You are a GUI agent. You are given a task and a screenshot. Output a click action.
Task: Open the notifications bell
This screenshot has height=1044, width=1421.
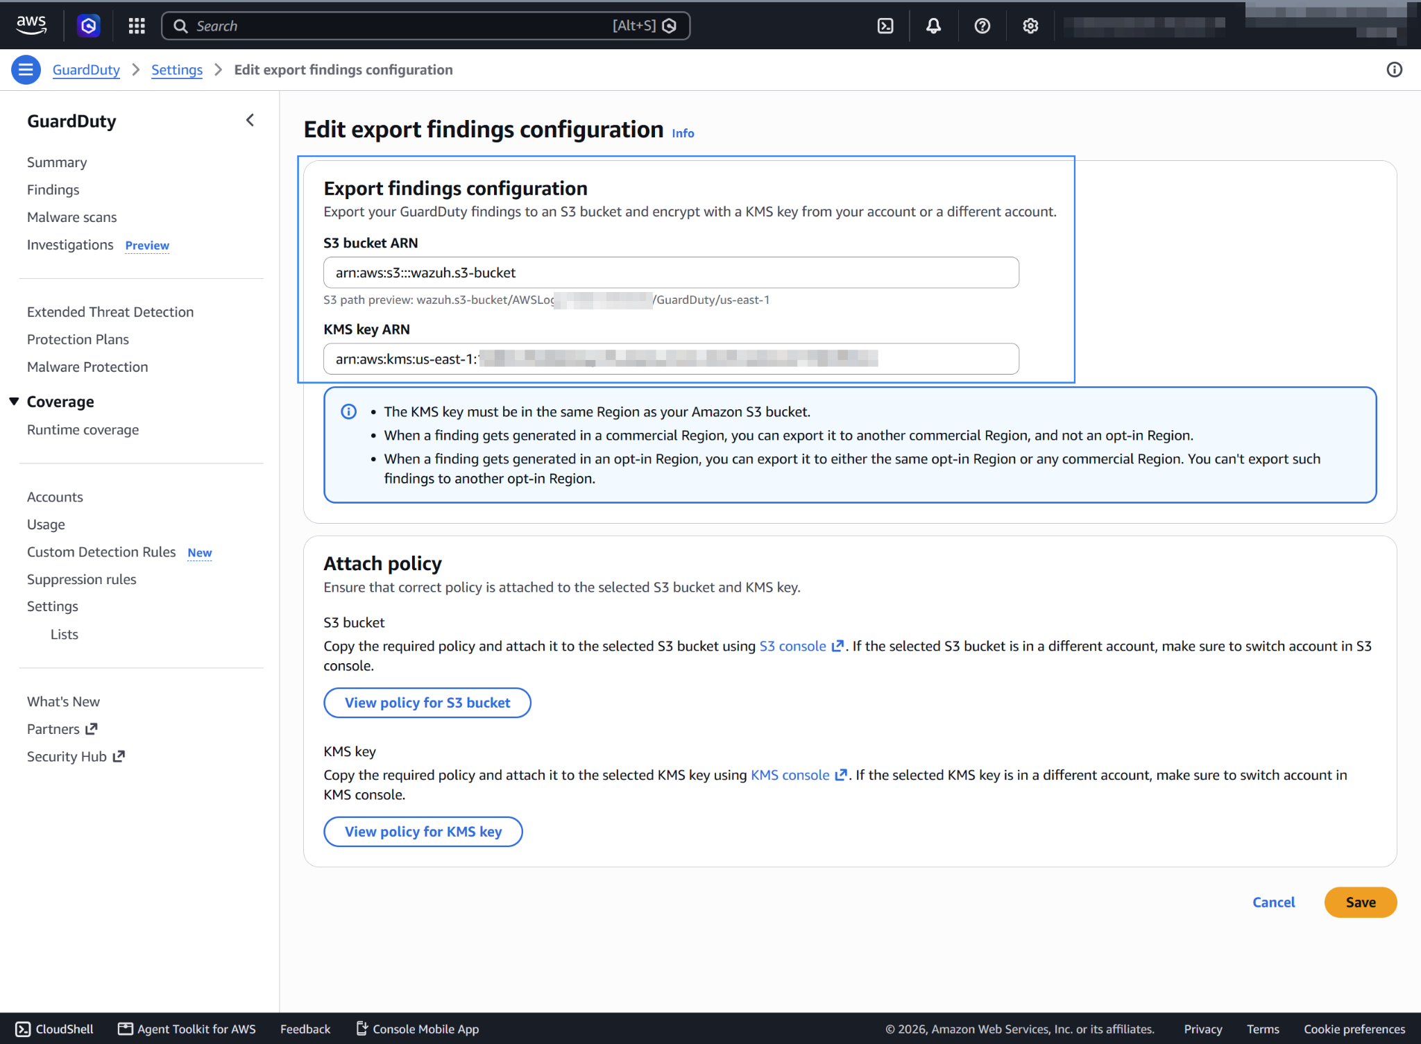click(934, 26)
